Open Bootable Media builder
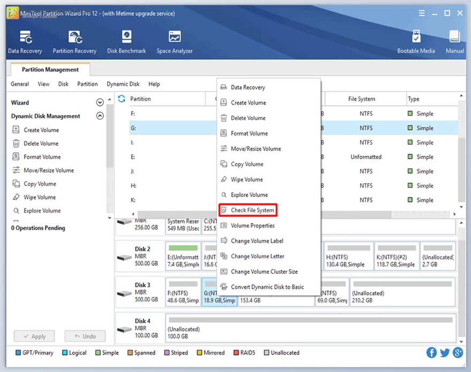The height and width of the screenshot is (372, 471). (x=416, y=42)
